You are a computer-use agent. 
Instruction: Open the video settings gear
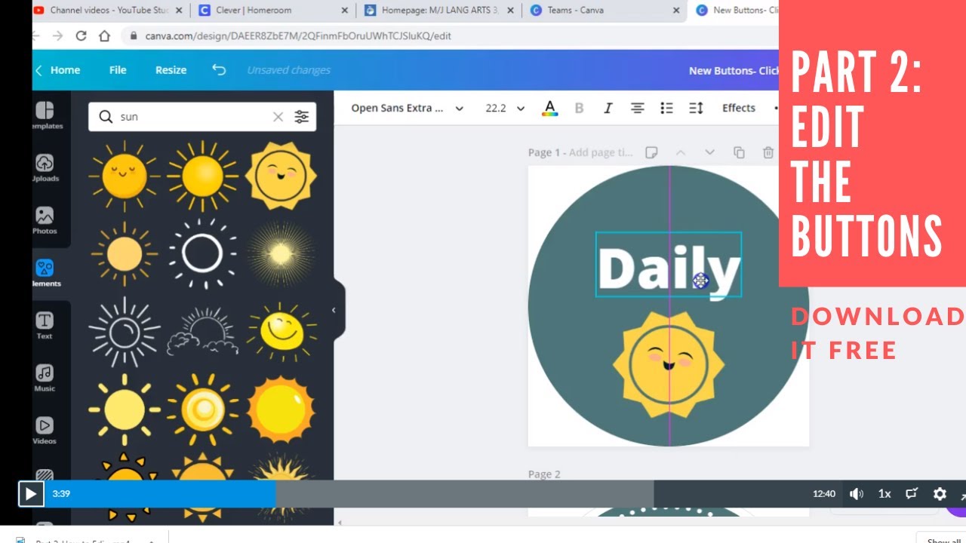point(940,494)
